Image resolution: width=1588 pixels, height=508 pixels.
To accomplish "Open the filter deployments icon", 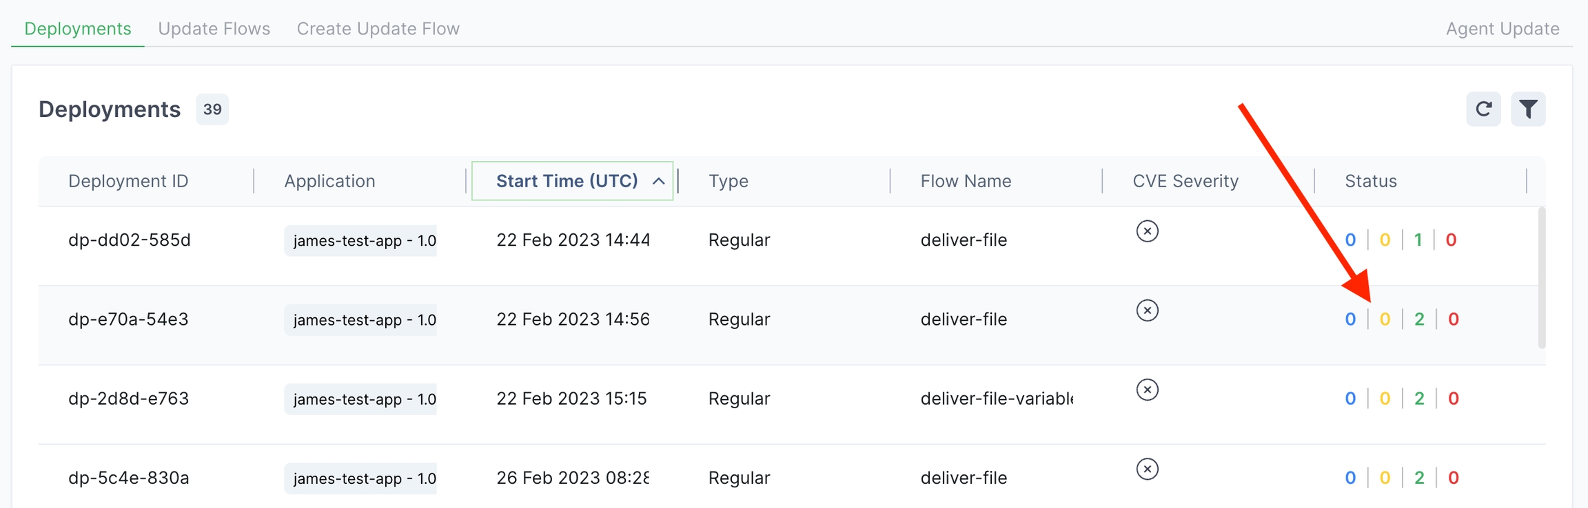I will (1528, 109).
